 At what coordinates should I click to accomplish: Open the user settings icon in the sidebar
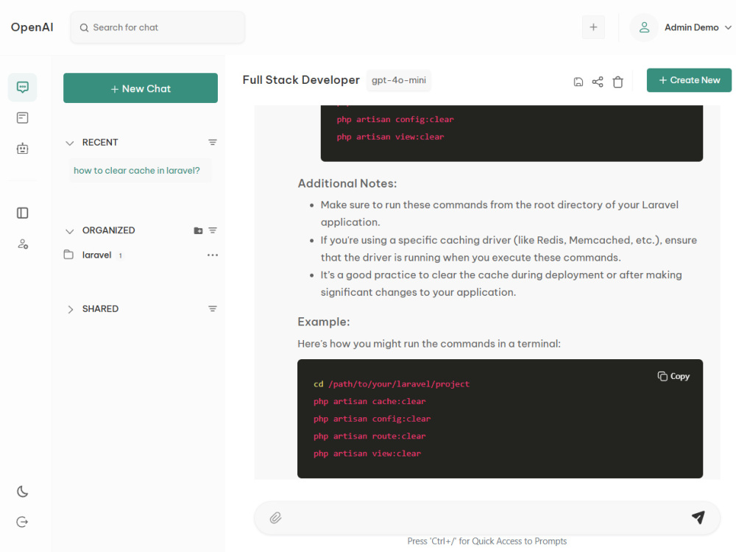(23, 244)
